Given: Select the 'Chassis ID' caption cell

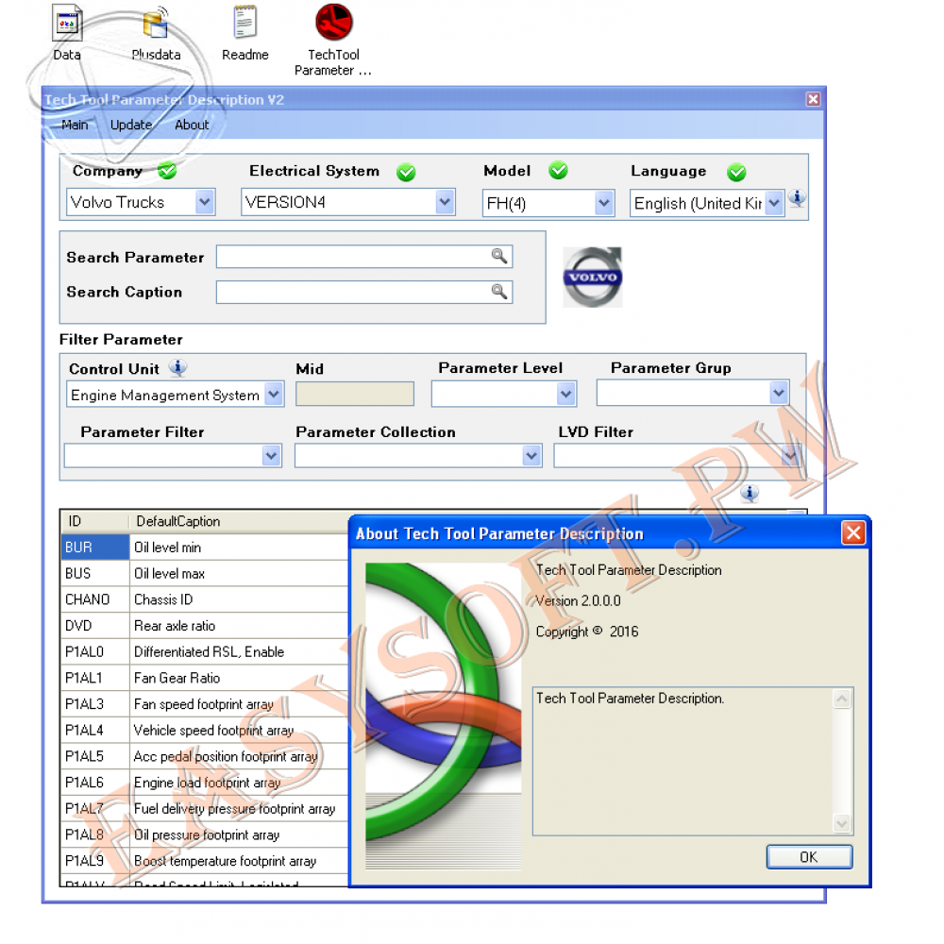Looking at the screenshot, I should coord(239,599).
